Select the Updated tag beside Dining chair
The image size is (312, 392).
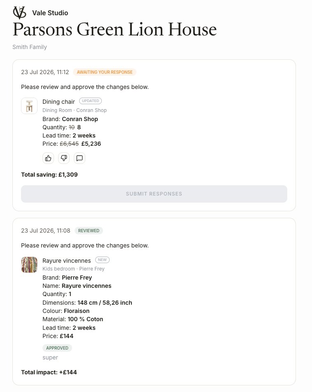point(90,101)
